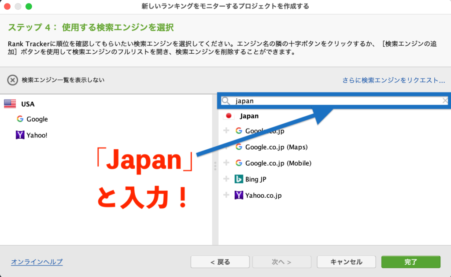The height and width of the screenshot is (277, 451).
Task: Click the panel splitter handle dots
Action: 215,166
